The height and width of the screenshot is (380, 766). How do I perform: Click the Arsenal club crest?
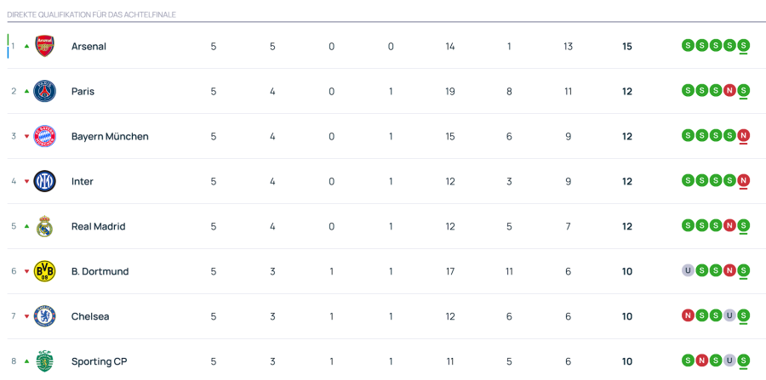coord(44,47)
